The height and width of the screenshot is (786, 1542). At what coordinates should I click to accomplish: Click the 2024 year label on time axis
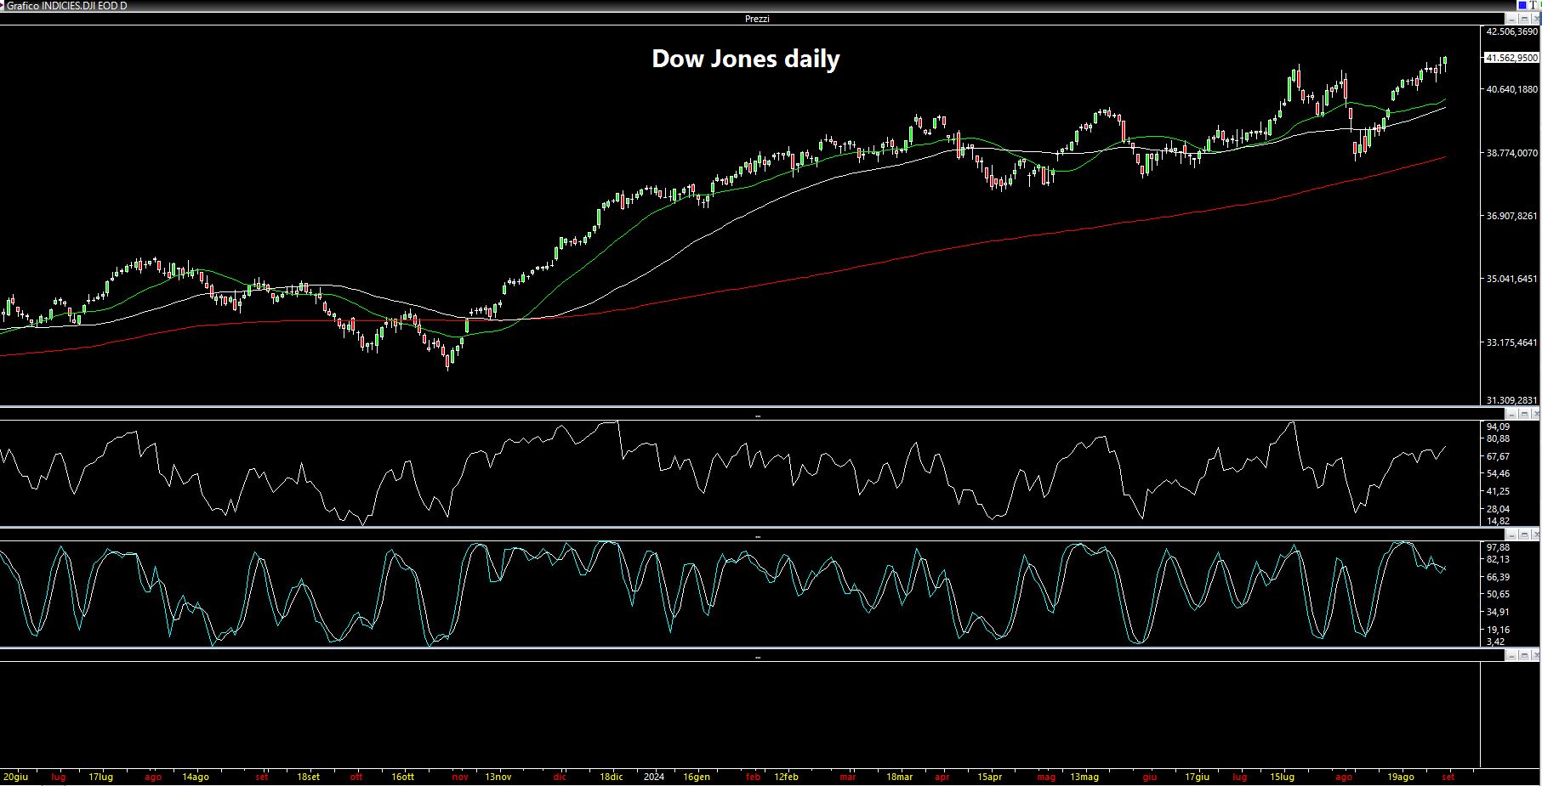654,777
